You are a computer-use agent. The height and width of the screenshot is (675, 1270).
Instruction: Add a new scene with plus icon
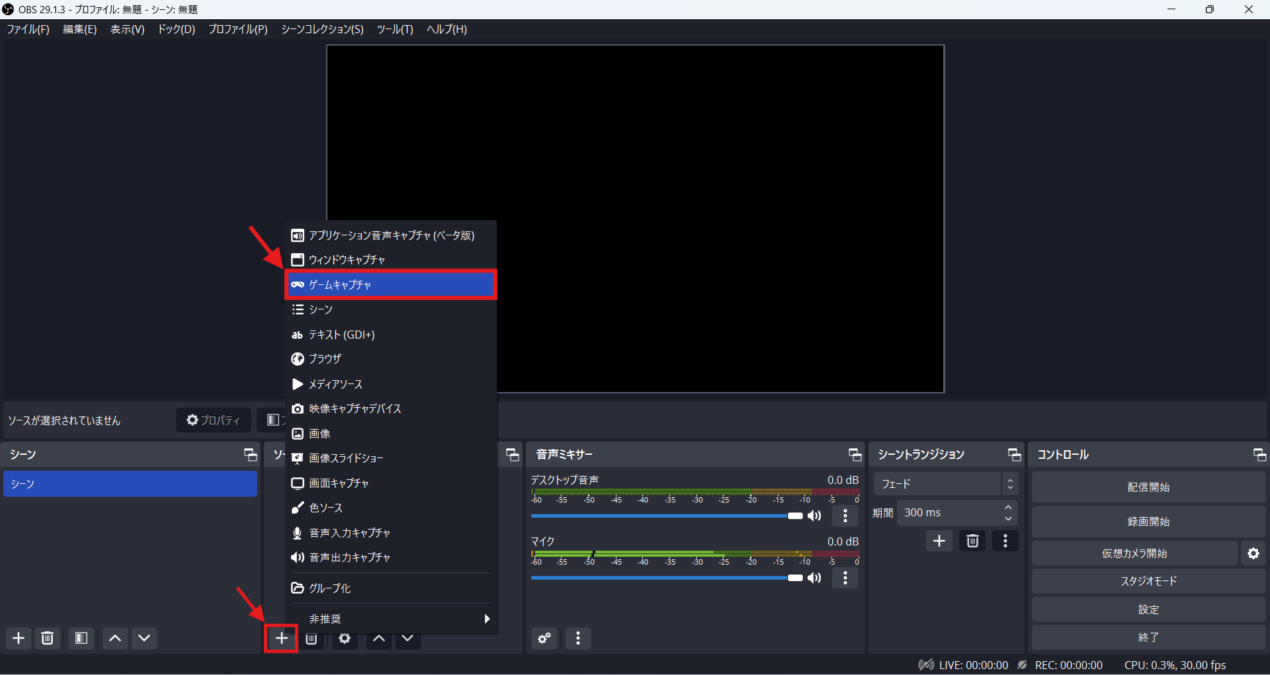click(19, 638)
